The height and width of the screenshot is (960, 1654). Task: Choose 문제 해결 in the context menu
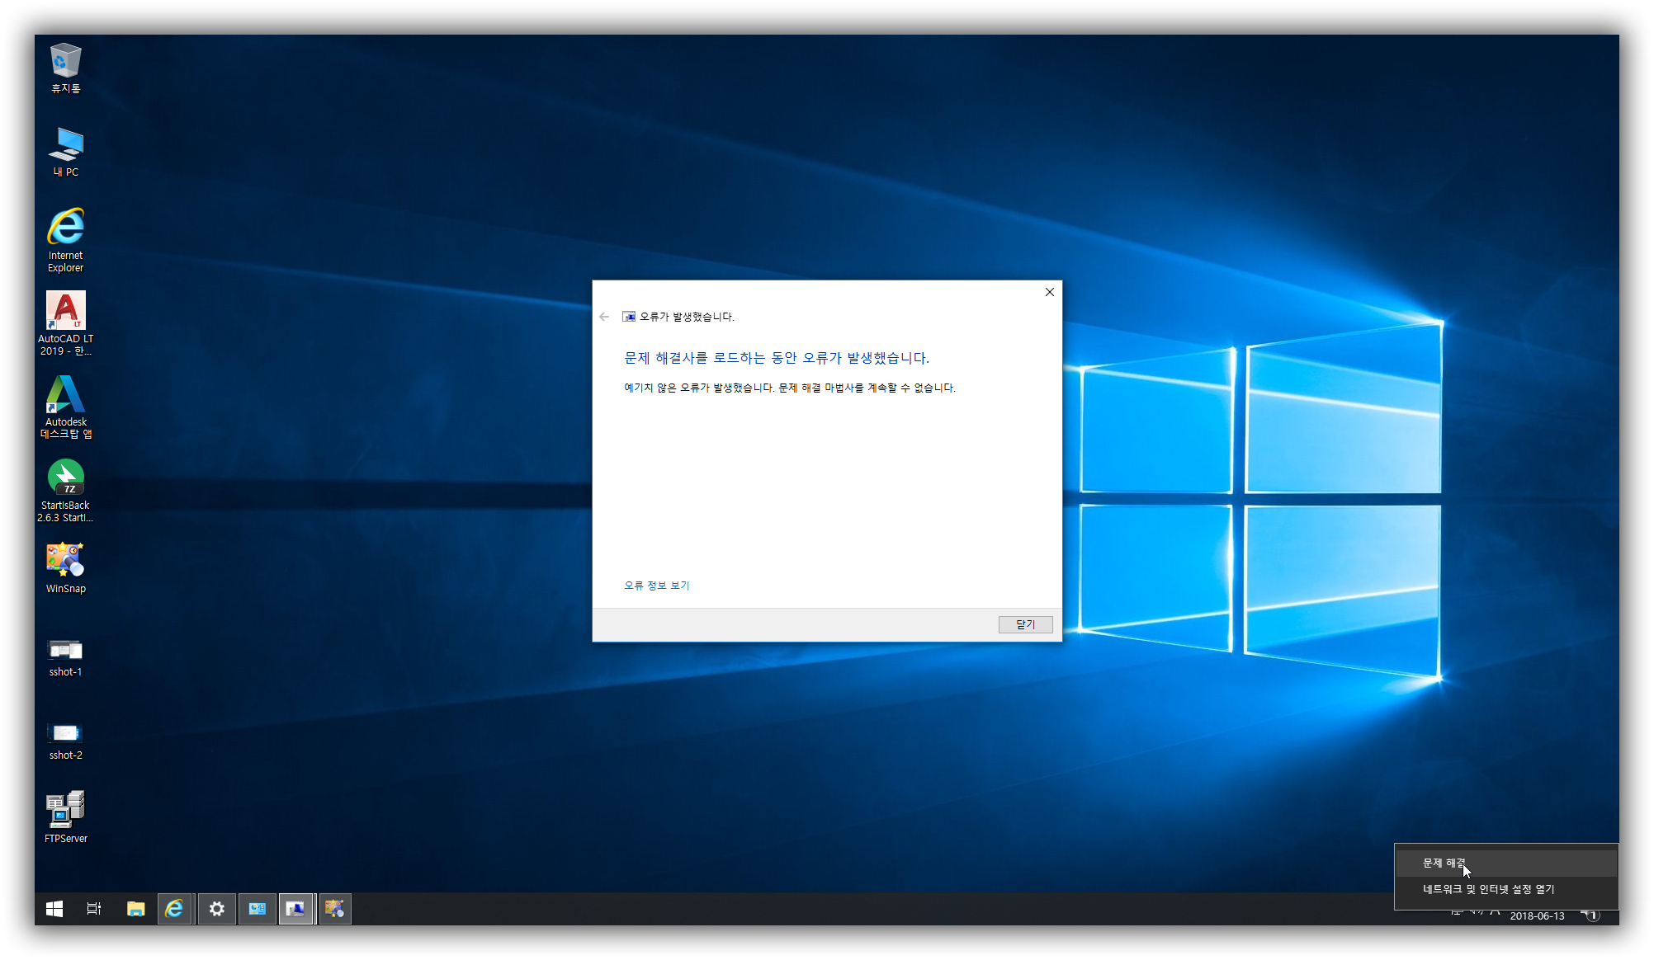click(x=1506, y=864)
